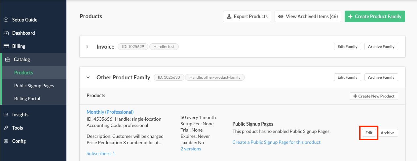This screenshot has height=161, width=417.
Task: Click the Tools wrench icon
Action: 6,128
